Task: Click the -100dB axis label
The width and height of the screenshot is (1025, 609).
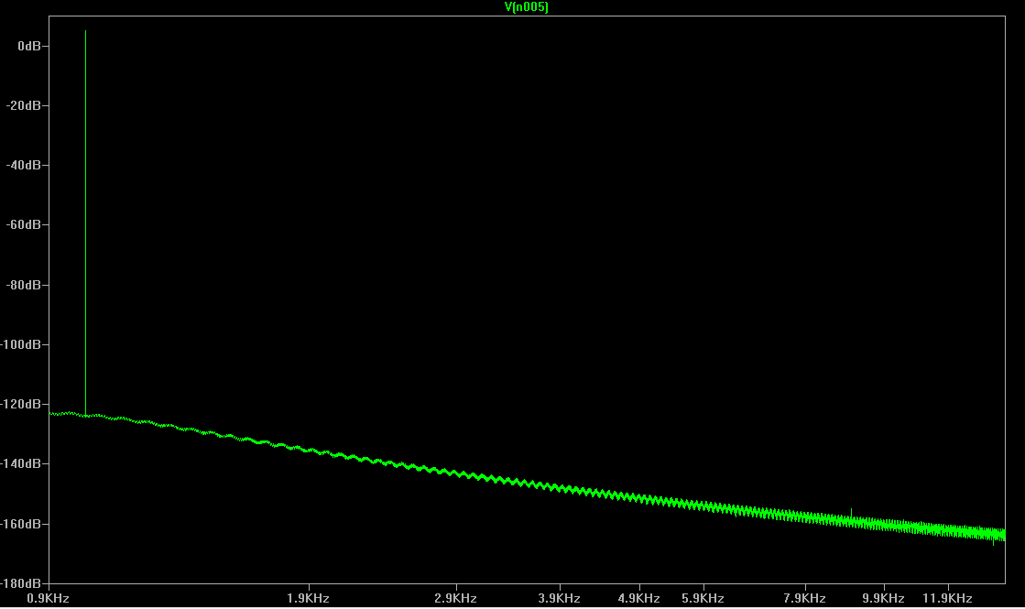Action: (x=21, y=345)
